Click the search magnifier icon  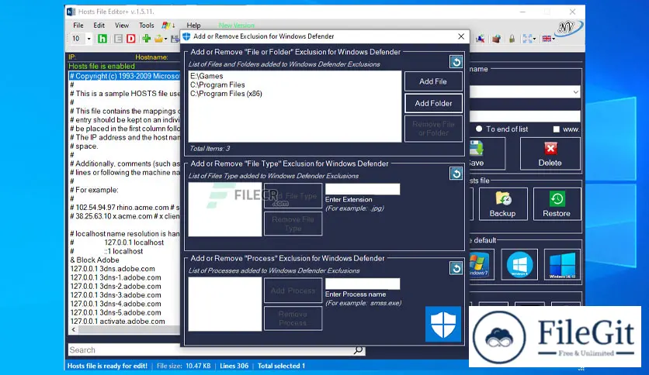[358, 349]
